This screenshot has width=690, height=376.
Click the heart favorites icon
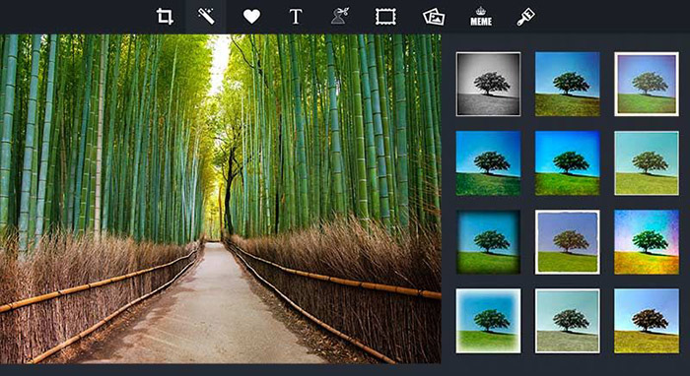(251, 17)
